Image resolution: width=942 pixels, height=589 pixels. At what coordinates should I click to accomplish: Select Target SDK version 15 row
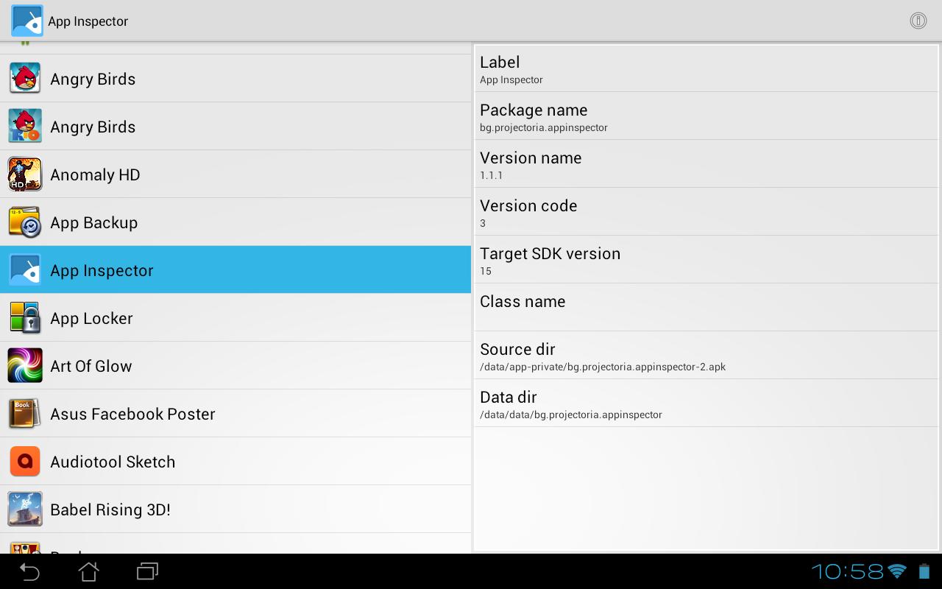click(706, 259)
